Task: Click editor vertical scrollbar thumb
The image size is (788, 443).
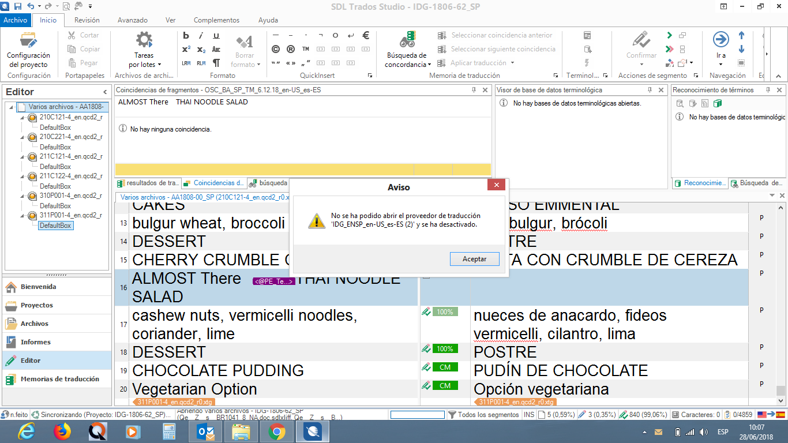Action: pyautogui.click(x=781, y=391)
